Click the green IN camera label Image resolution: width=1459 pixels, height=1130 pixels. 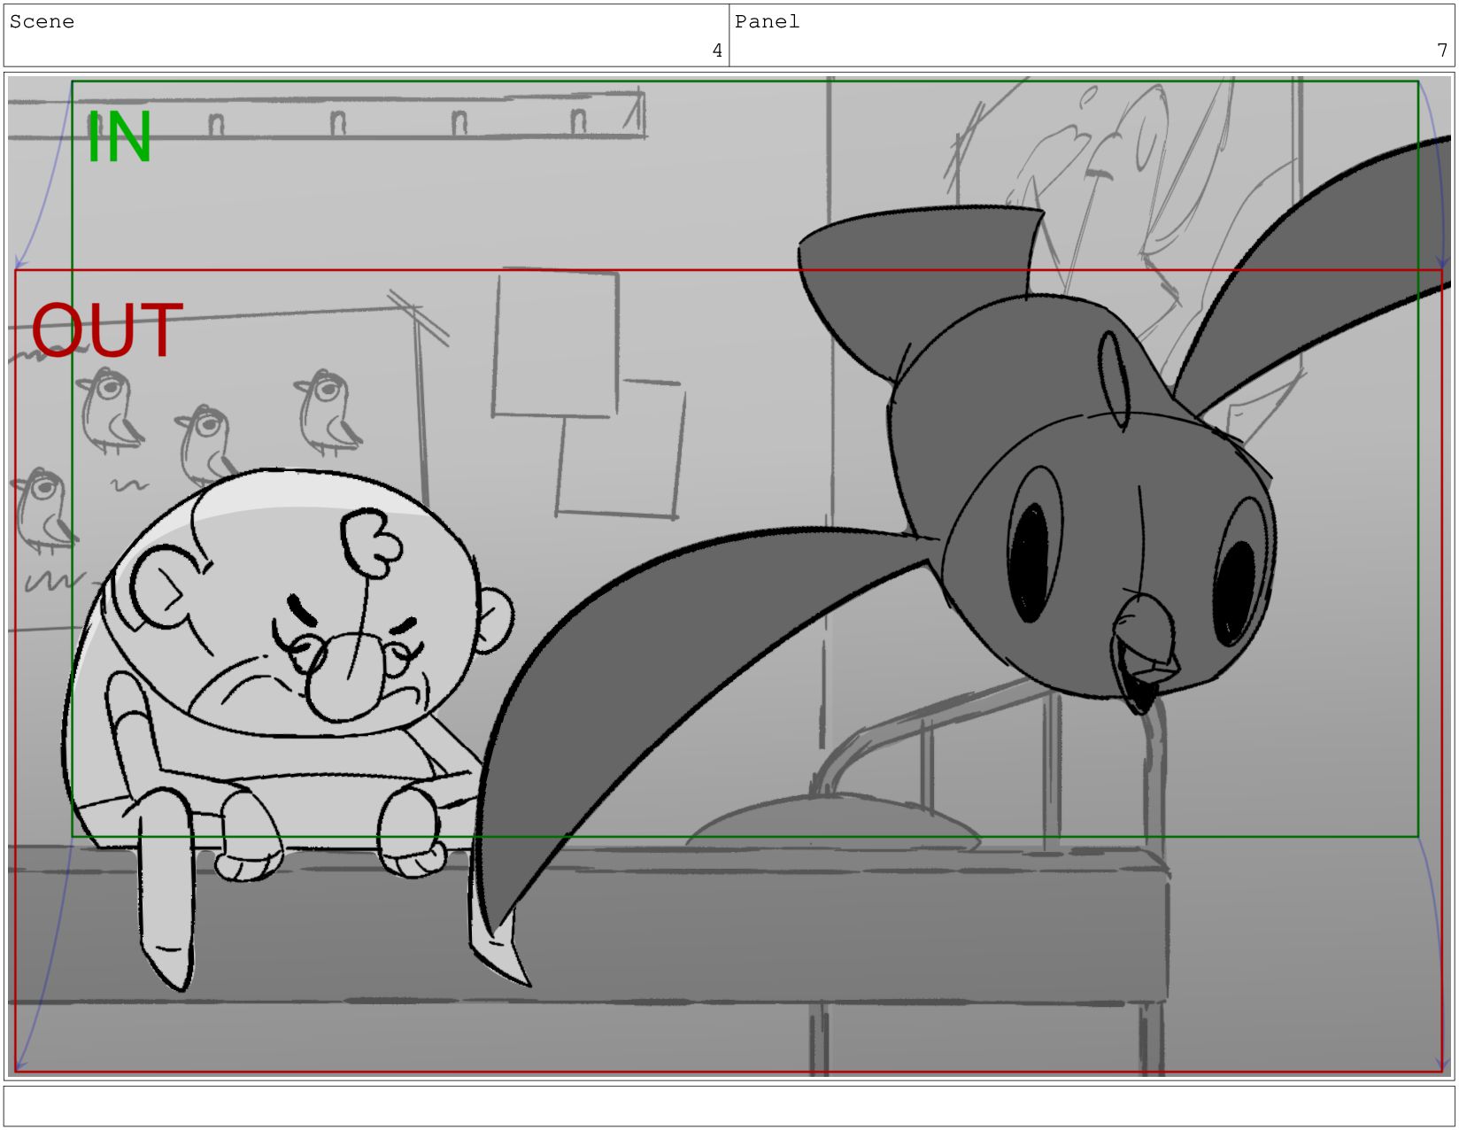(x=119, y=138)
